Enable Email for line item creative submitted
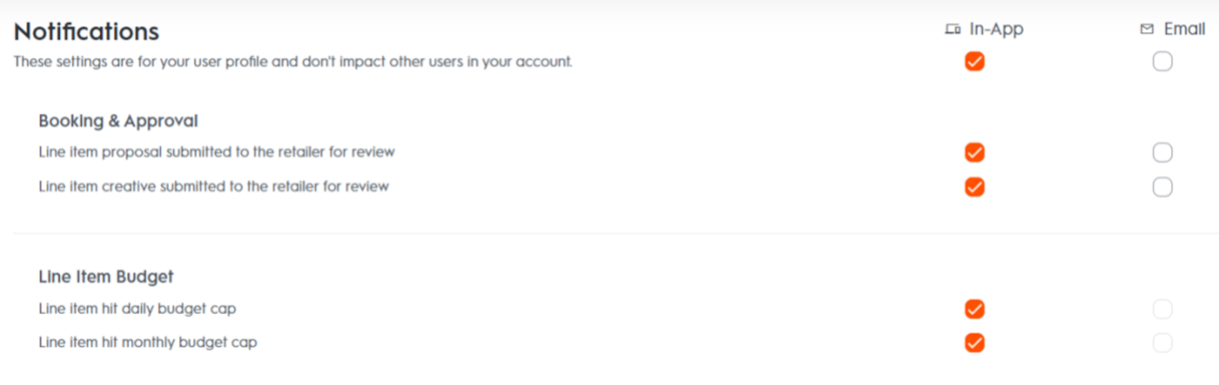 pyautogui.click(x=1162, y=186)
